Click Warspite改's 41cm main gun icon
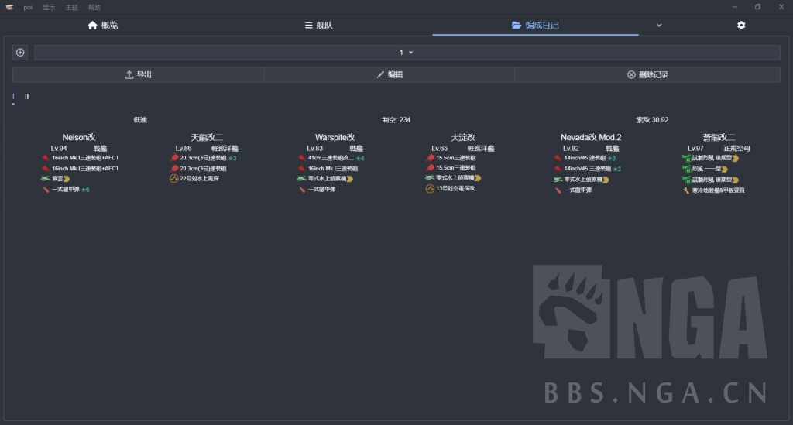This screenshot has width=793, height=425. click(x=302, y=158)
